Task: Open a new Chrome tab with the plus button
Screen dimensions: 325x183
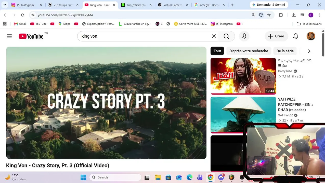Action: point(232,5)
